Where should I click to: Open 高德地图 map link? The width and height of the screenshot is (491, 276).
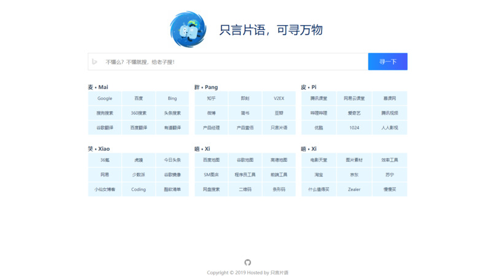click(279, 160)
